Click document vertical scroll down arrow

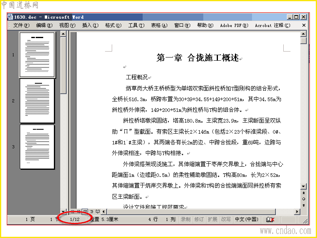click(304, 186)
